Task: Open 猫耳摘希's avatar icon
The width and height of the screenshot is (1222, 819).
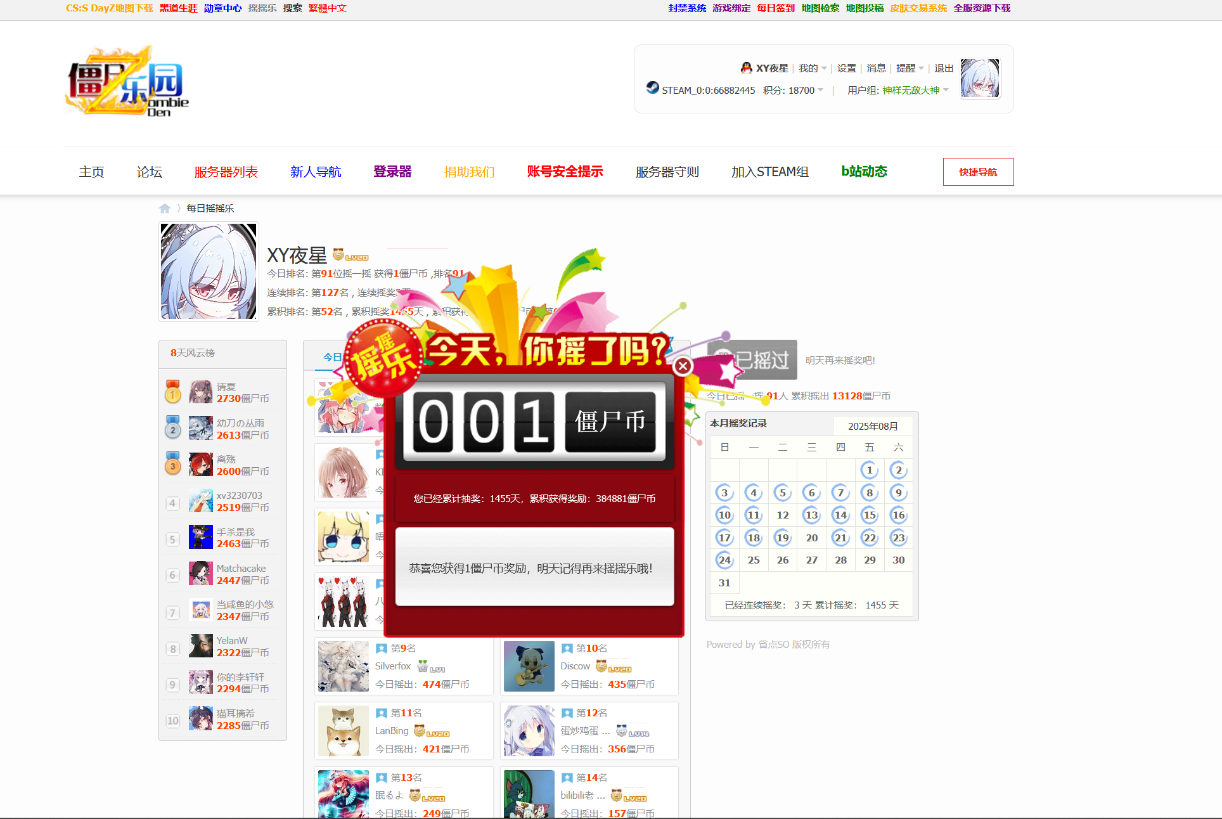Action: click(201, 718)
